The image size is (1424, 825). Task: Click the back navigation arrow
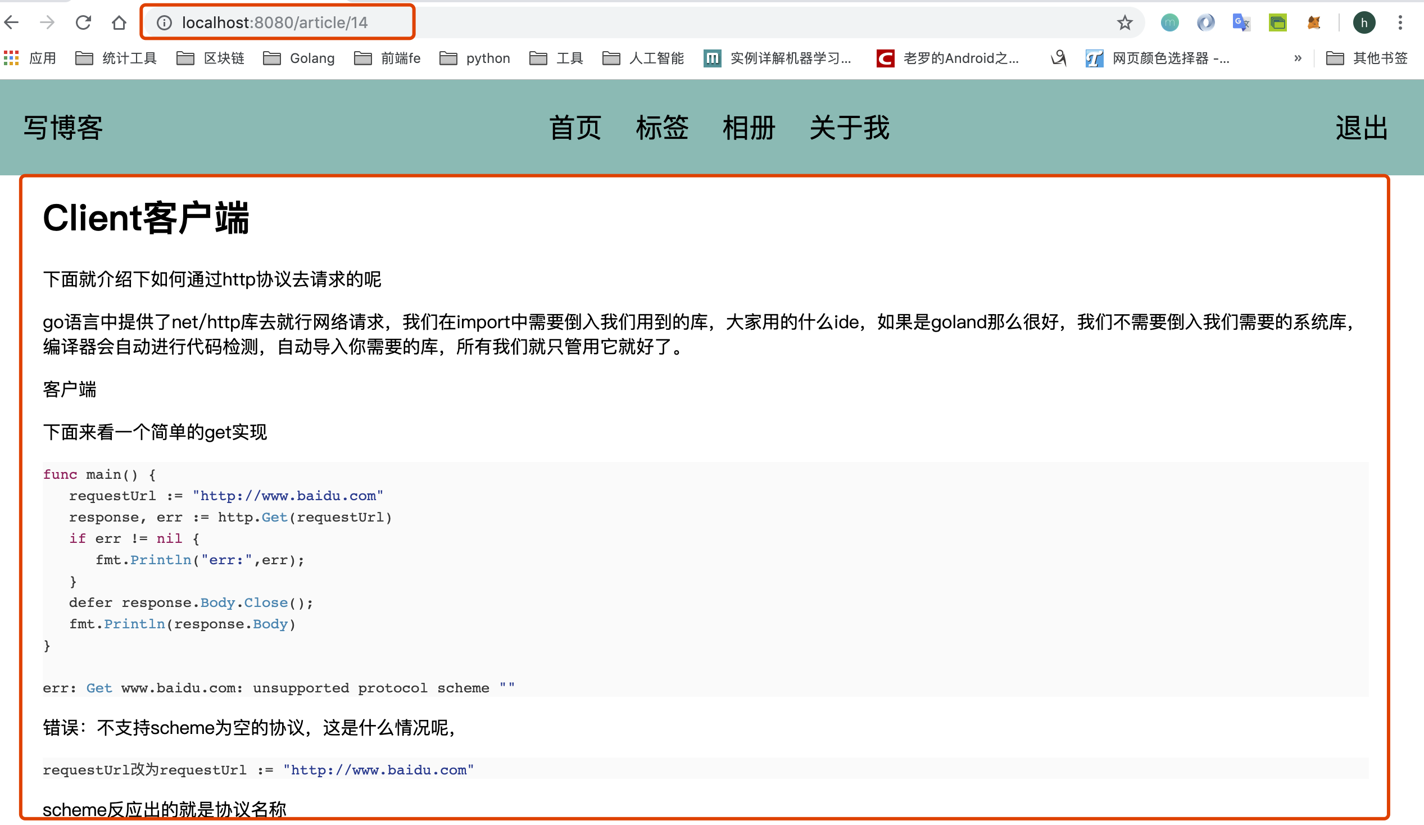[x=12, y=22]
